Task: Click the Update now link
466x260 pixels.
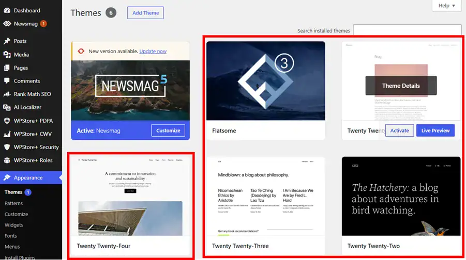Action: pos(153,51)
